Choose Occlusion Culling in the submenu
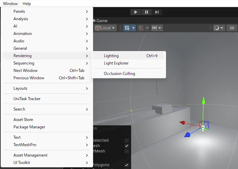 [x=128, y=74]
